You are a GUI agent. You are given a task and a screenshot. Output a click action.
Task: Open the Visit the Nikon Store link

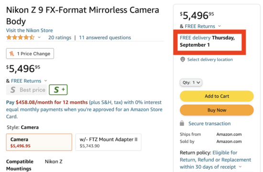[30, 30]
